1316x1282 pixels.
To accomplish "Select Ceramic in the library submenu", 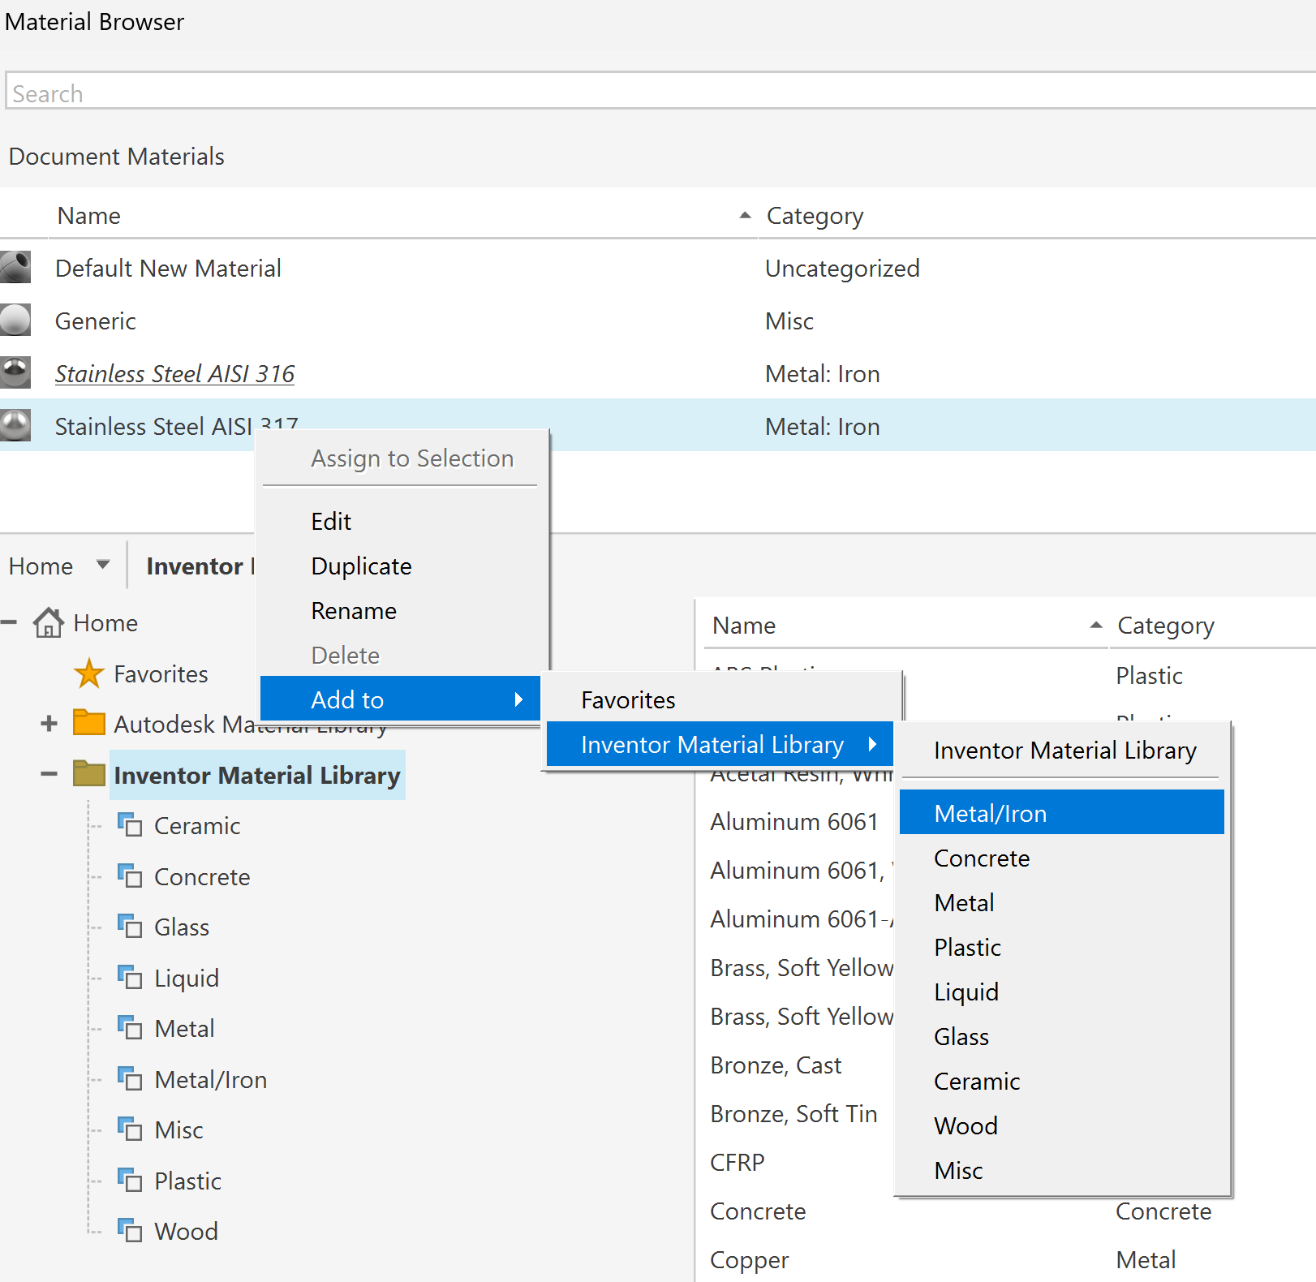I will coord(1062,1081).
